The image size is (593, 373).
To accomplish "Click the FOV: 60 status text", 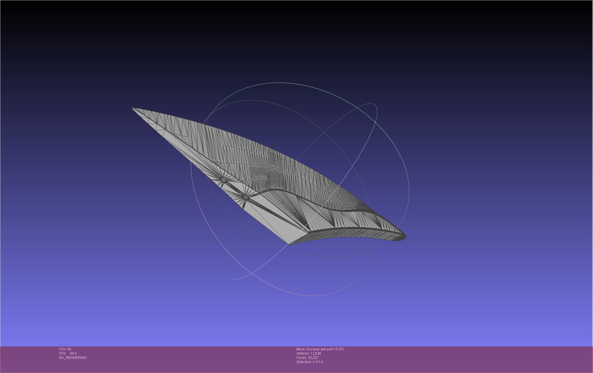I will [x=65, y=349].
